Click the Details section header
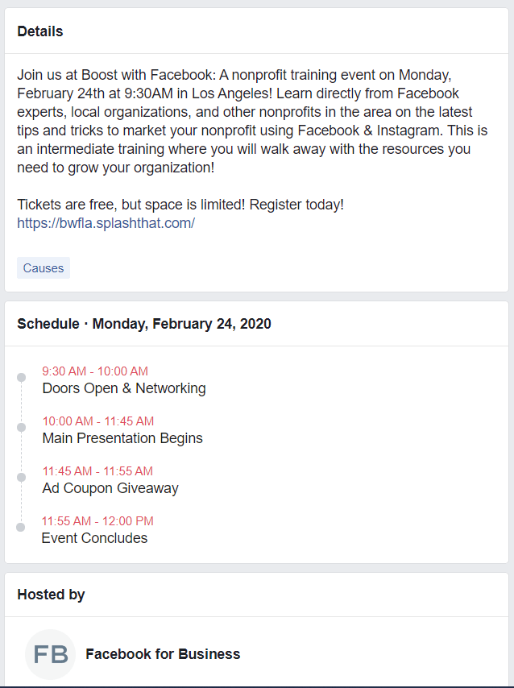 [x=39, y=31]
